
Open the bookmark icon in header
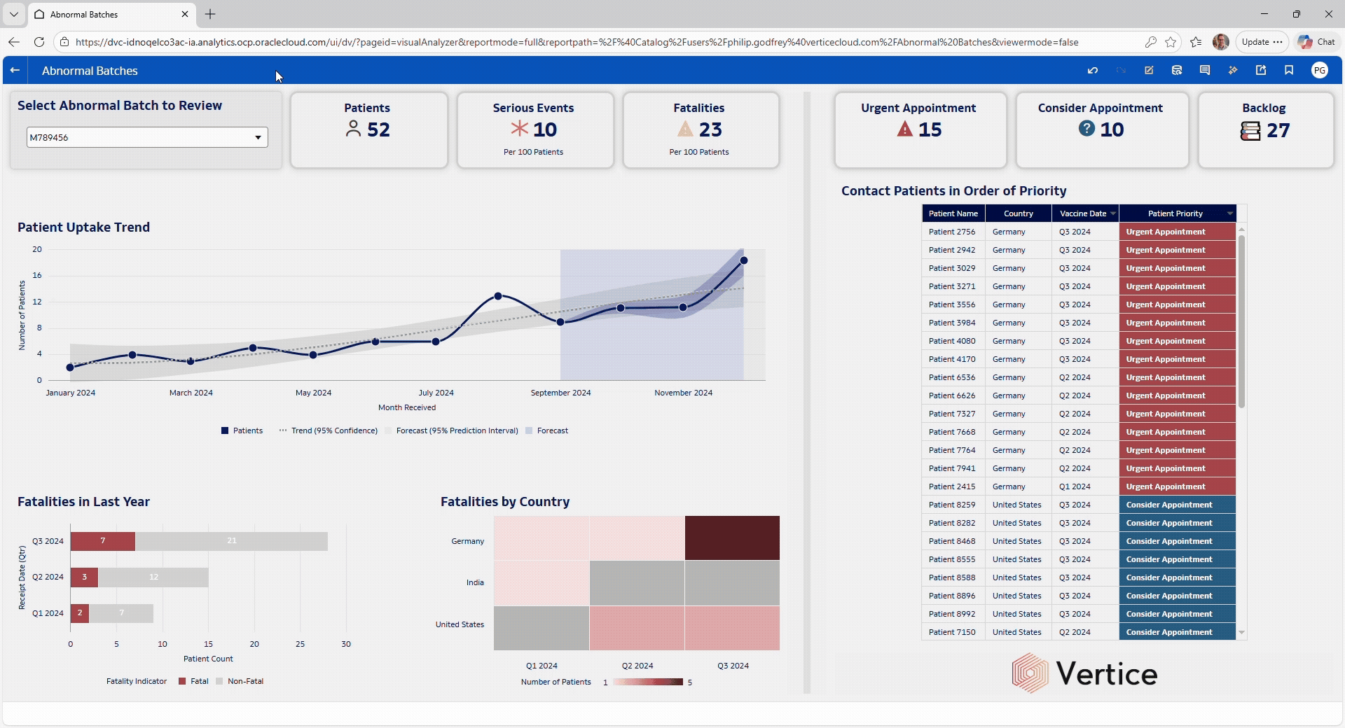click(x=1289, y=71)
